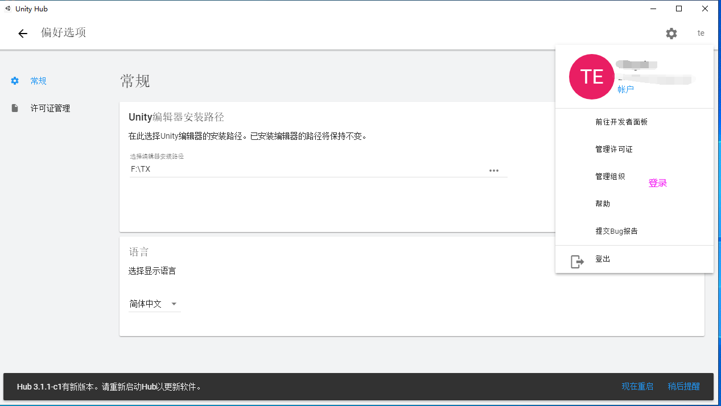This screenshot has width=721, height=406.
Task: Click the Unity logo in title bar
Action: coord(8,9)
